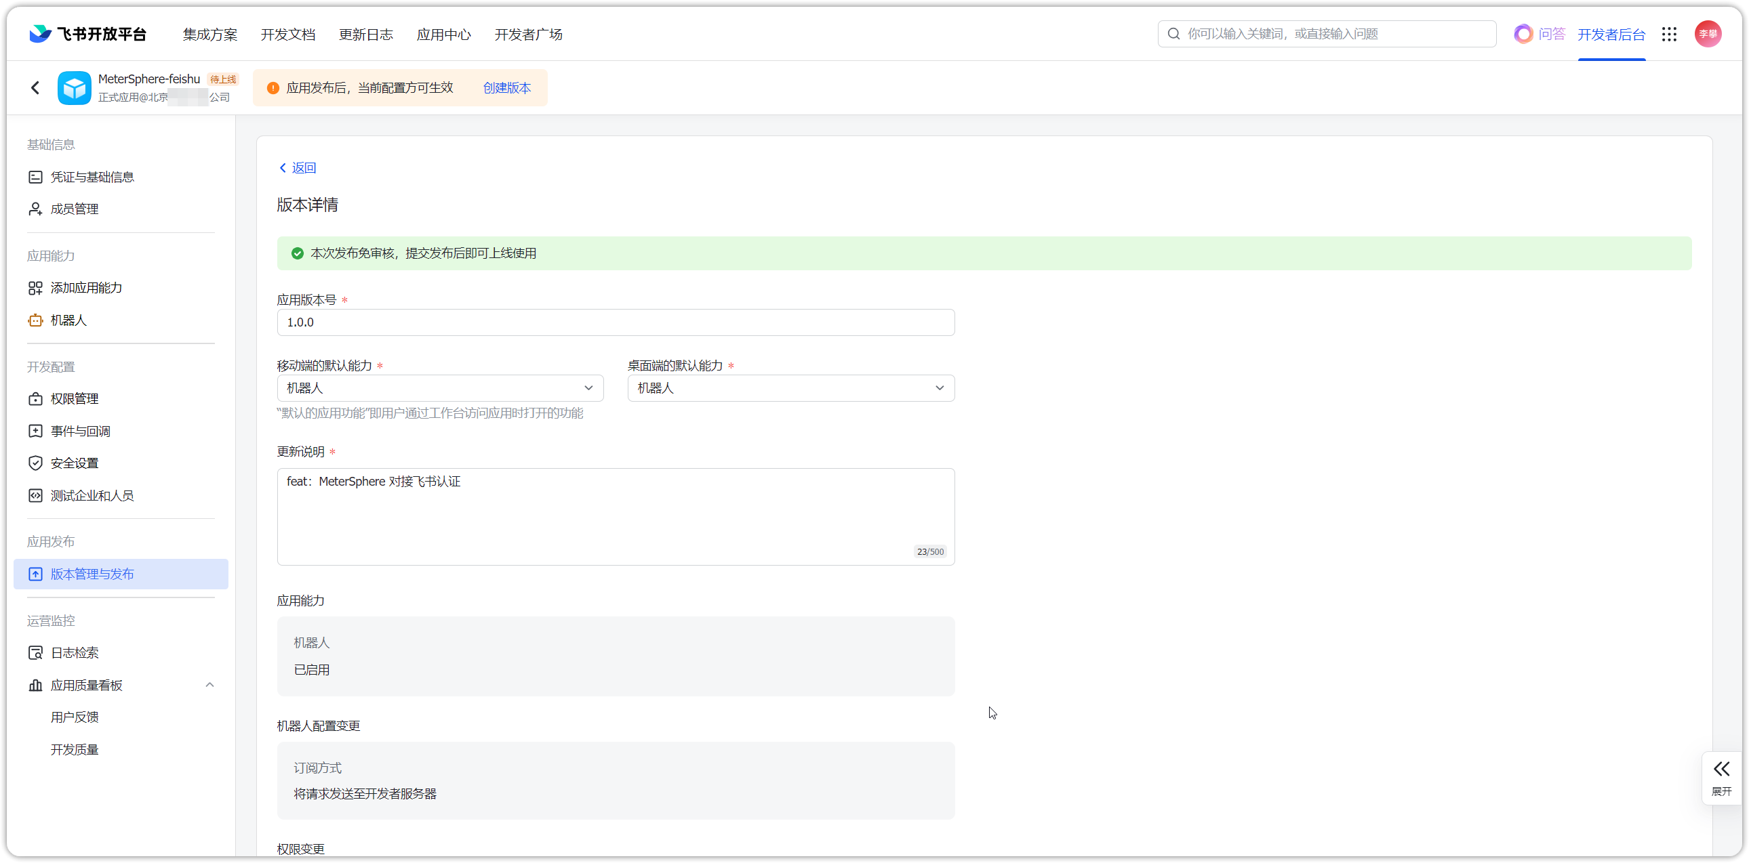Image resolution: width=1749 pixels, height=863 pixels.
Task: Click the 问答 AI assistant icon
Action: click(x=1523, y=34)
